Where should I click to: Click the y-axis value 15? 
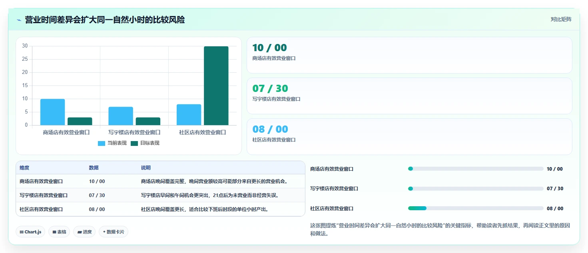[x=25, y=86]
